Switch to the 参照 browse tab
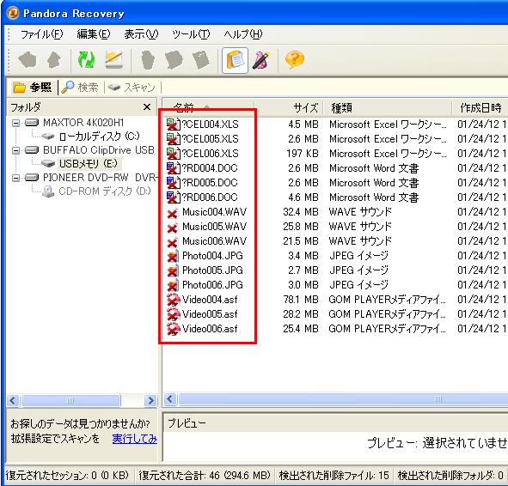Screen dimensions: 508x486 (x=32, y=88)
